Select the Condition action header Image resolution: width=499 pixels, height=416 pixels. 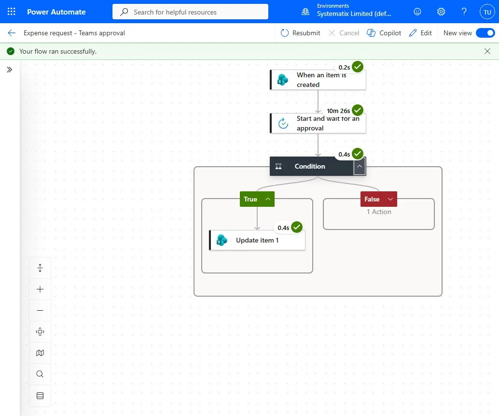pyautogui.click(x=312, y=166)
